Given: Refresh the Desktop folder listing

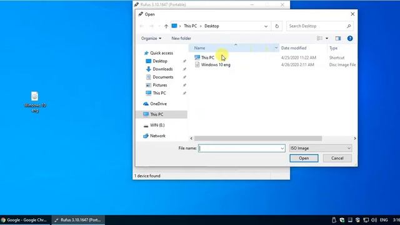Looking at the screenshot, I should (x=277, y=26).
